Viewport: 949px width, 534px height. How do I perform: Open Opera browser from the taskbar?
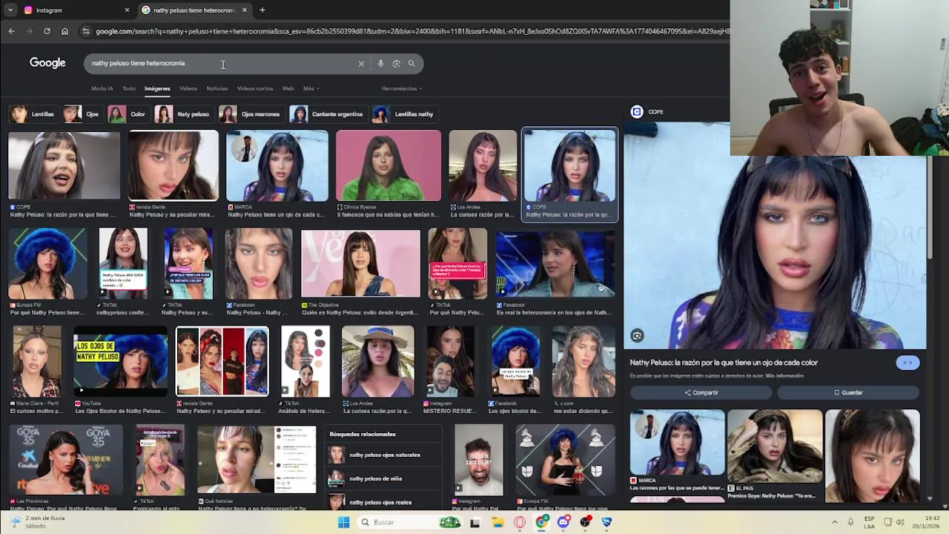tap(520, 522)
